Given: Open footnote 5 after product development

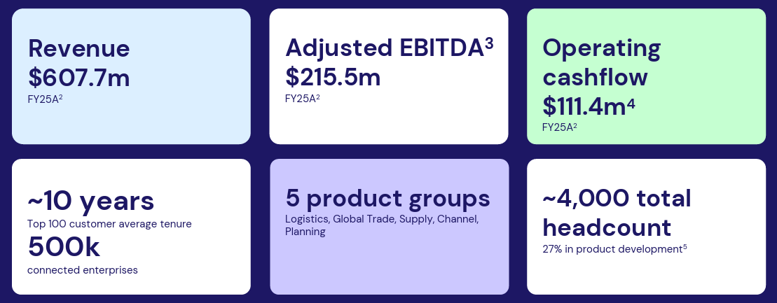Looking at the screenshot, I should pos(685,246).
